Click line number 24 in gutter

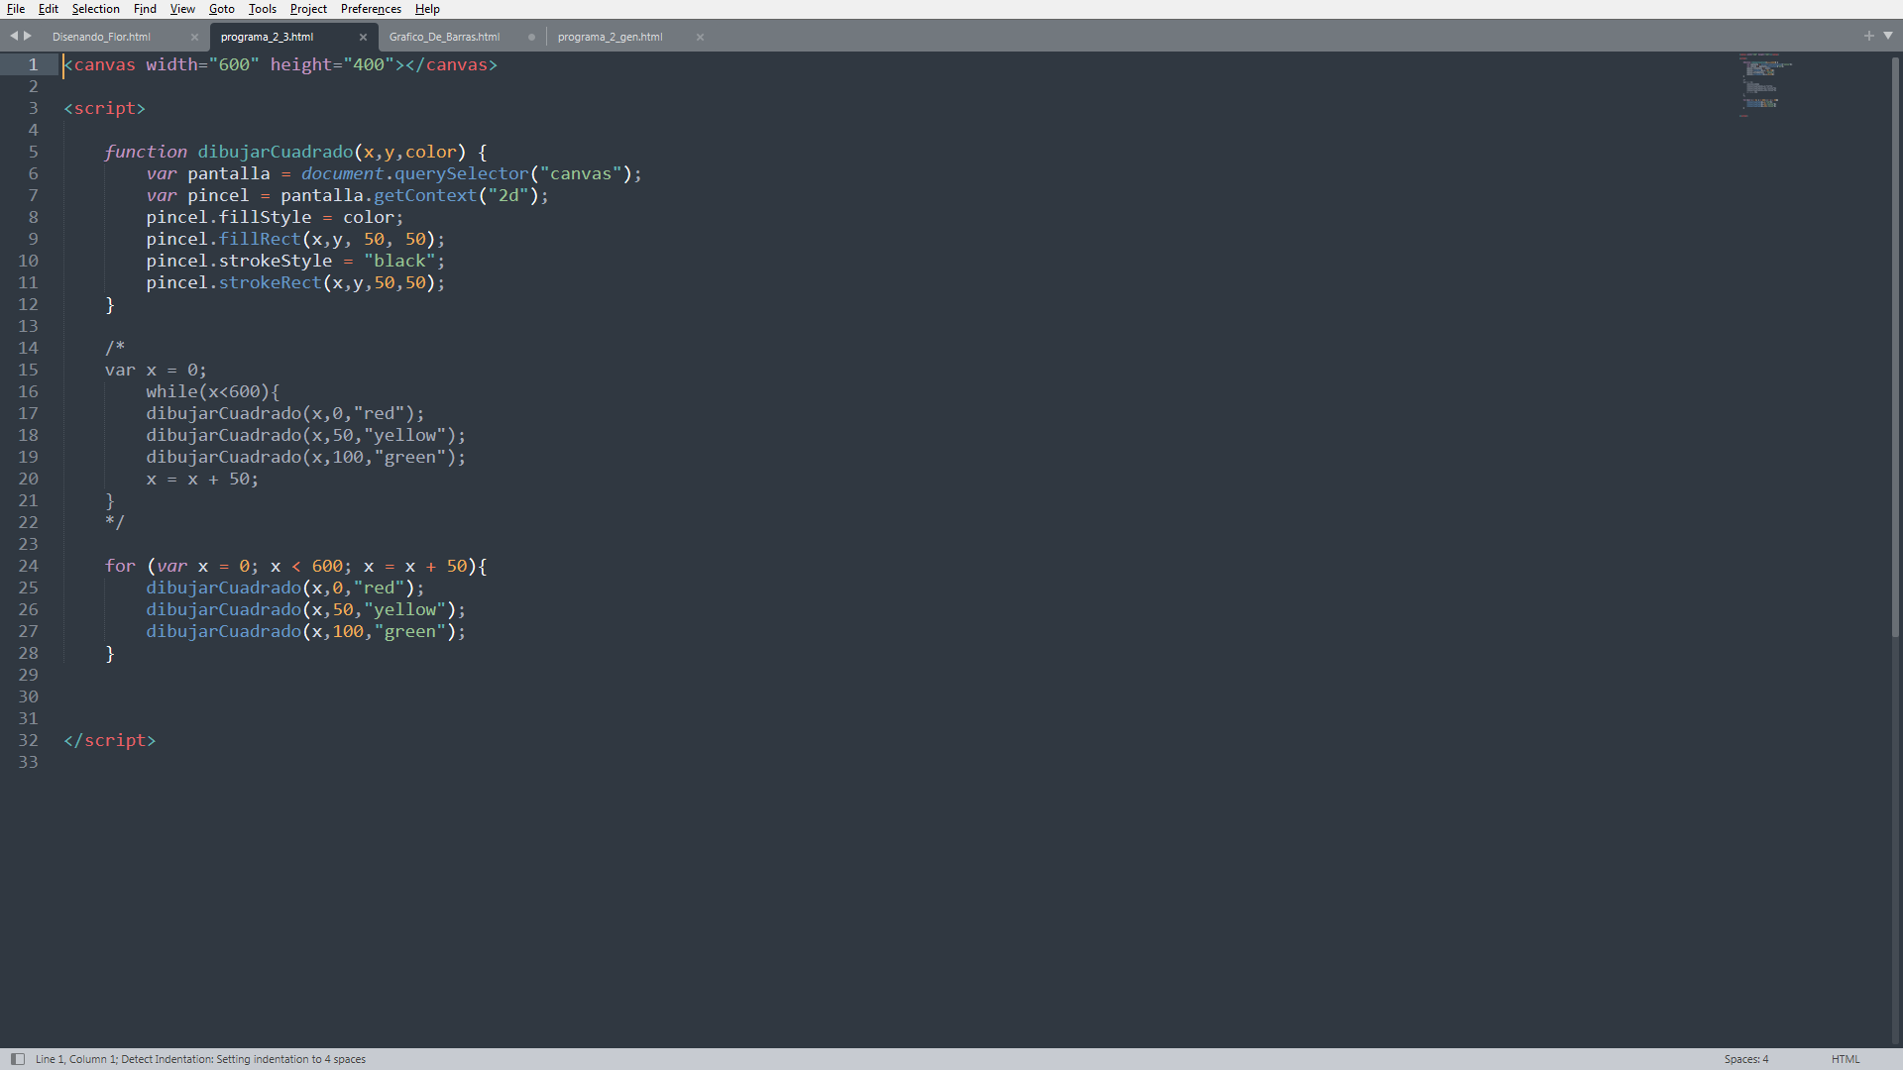tap(28, 566)
